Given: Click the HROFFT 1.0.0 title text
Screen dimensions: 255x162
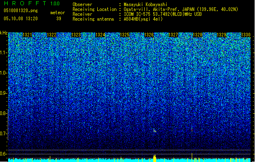Looking at the screenshot, I should pos(32,3).
